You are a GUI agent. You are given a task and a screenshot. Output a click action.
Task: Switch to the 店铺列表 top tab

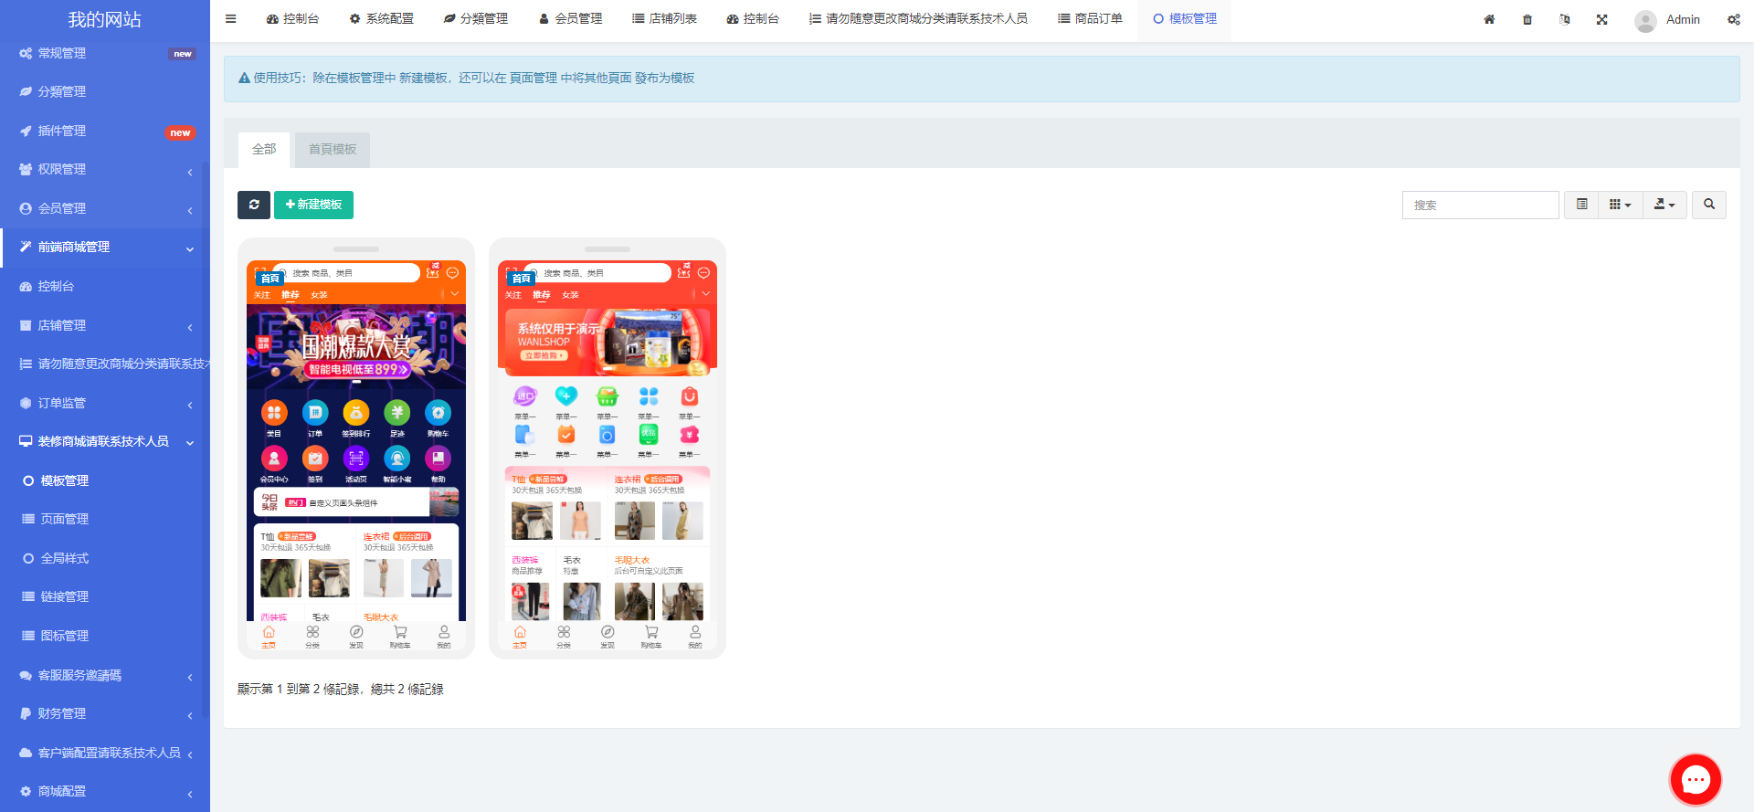664,19
